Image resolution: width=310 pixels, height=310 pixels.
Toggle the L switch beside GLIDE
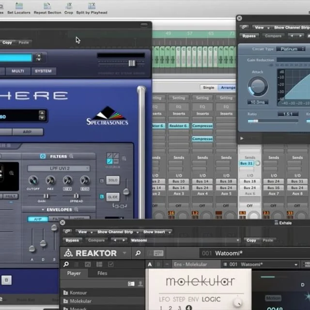point(102,197)
